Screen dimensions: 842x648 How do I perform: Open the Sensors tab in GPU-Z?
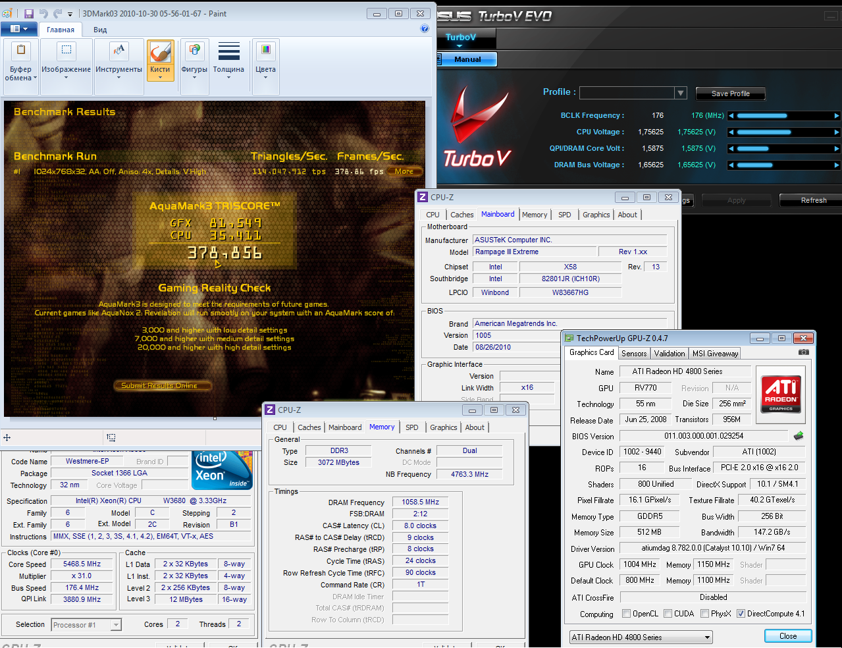[634, 354]
